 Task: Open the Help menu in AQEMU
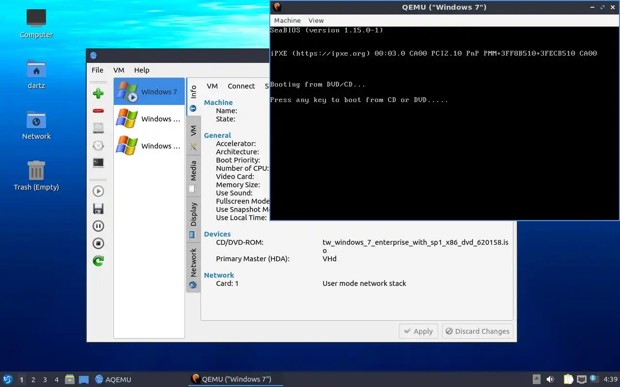coord(141,70)
